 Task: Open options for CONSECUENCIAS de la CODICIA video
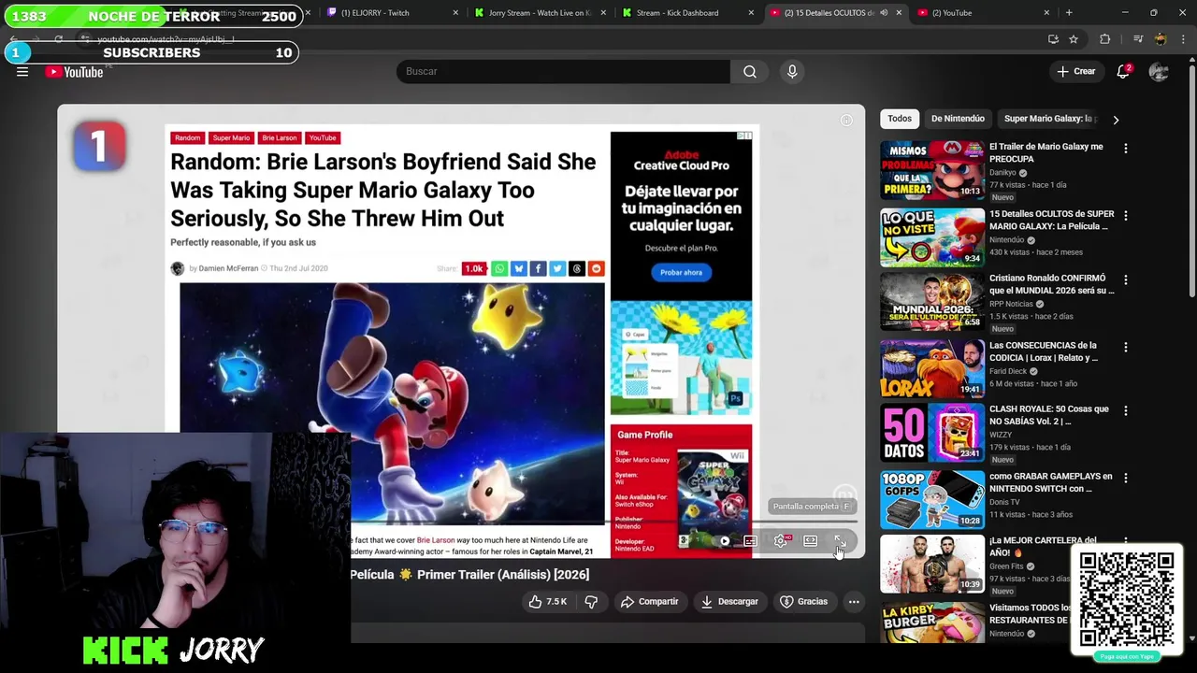click(1126, 348)
